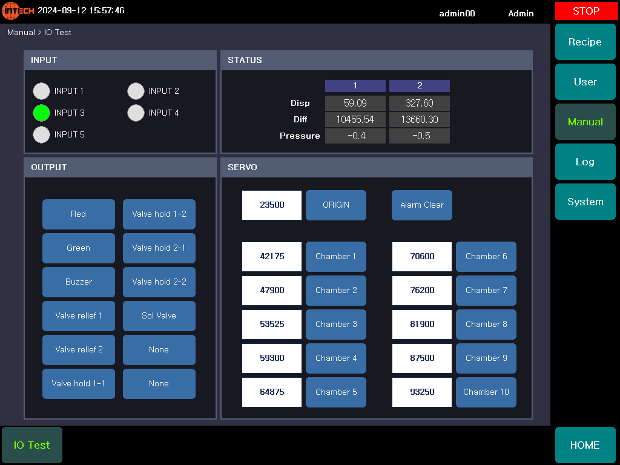Screen dimensions: 620x465
Task: Select the IO Test tab
Action: tap(32, 445)
